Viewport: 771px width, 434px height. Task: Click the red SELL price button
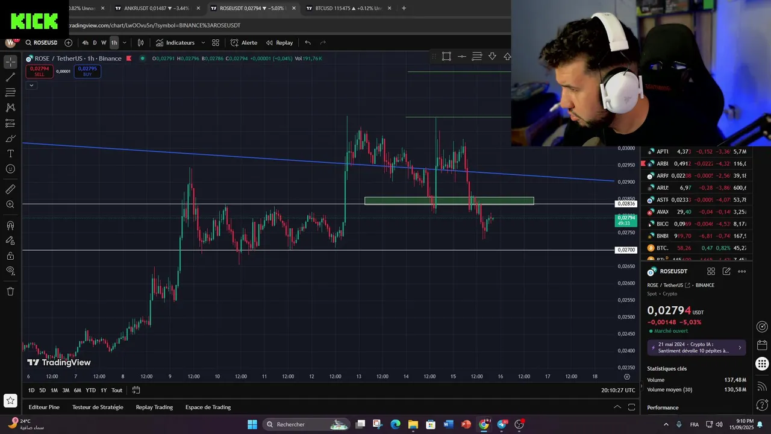coord(39,71)
